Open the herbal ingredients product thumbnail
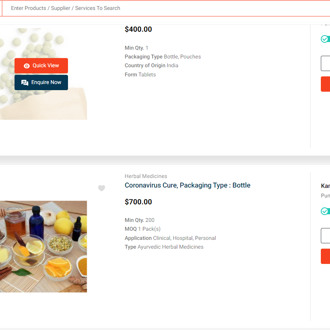 click(x=43, y=246)
